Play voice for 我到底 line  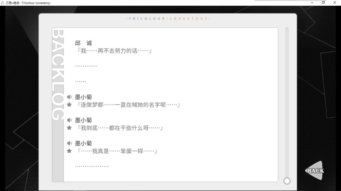coord(69,120)
